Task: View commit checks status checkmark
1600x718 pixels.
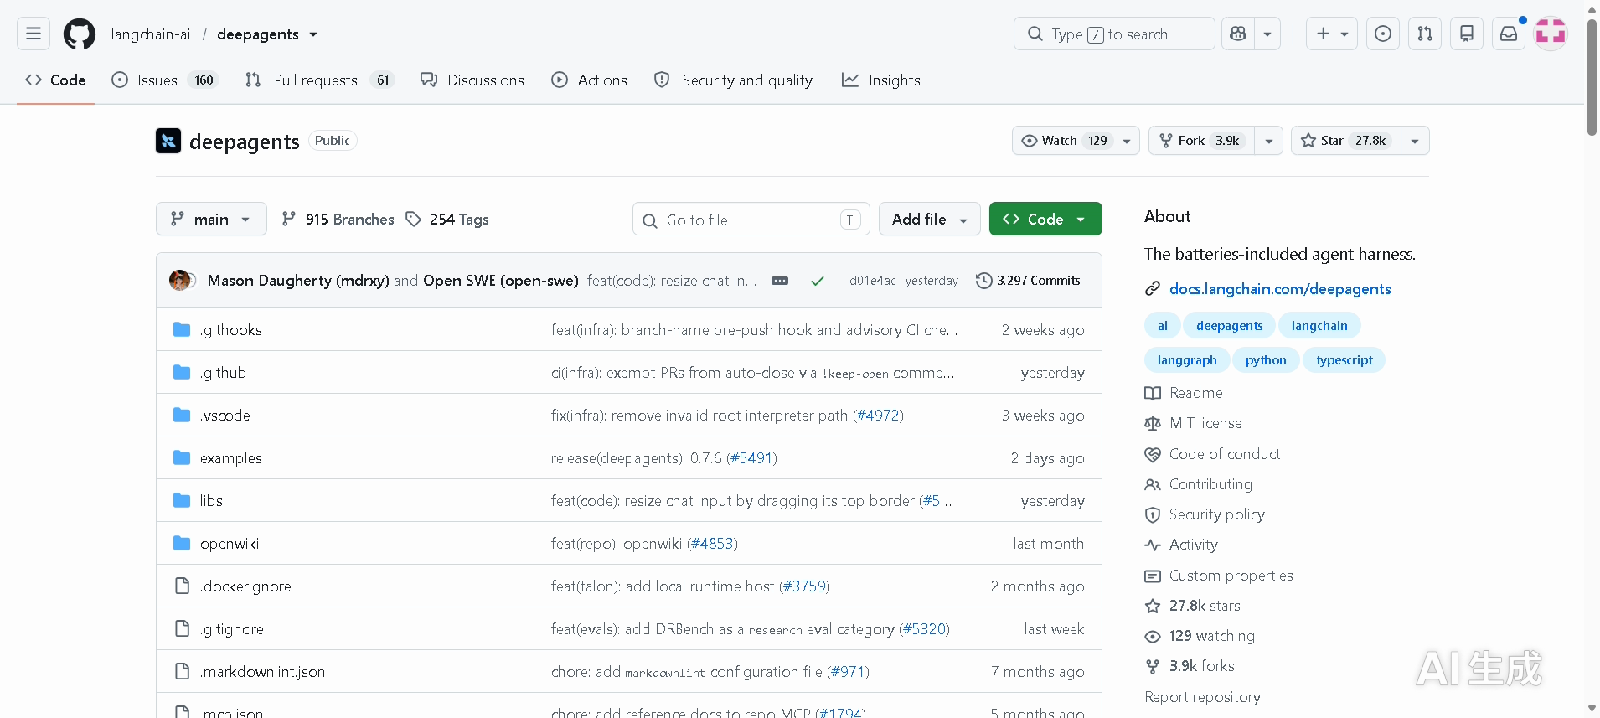Action: click(x=818, y=282)
